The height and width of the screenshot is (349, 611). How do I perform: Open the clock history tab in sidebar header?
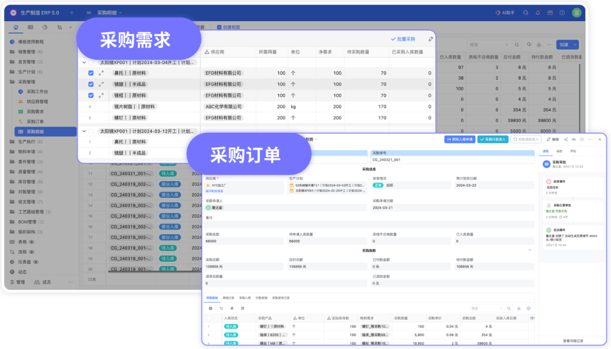(x=45, y=27)
